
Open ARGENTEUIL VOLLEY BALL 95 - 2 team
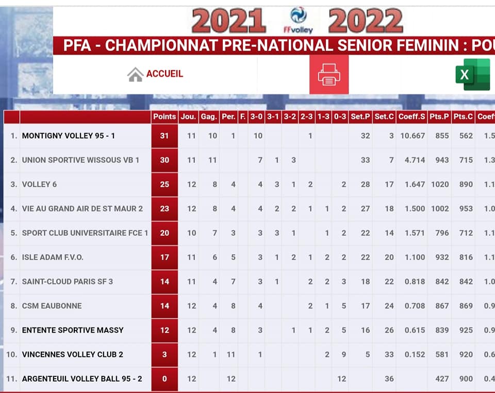pyautogui.click(x=82, y=379)
